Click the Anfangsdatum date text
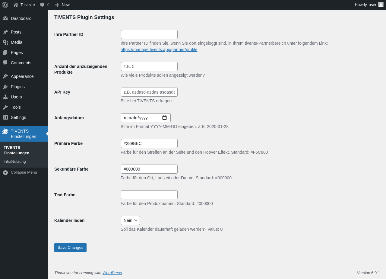Screen dimensions: 386x279 136,118
